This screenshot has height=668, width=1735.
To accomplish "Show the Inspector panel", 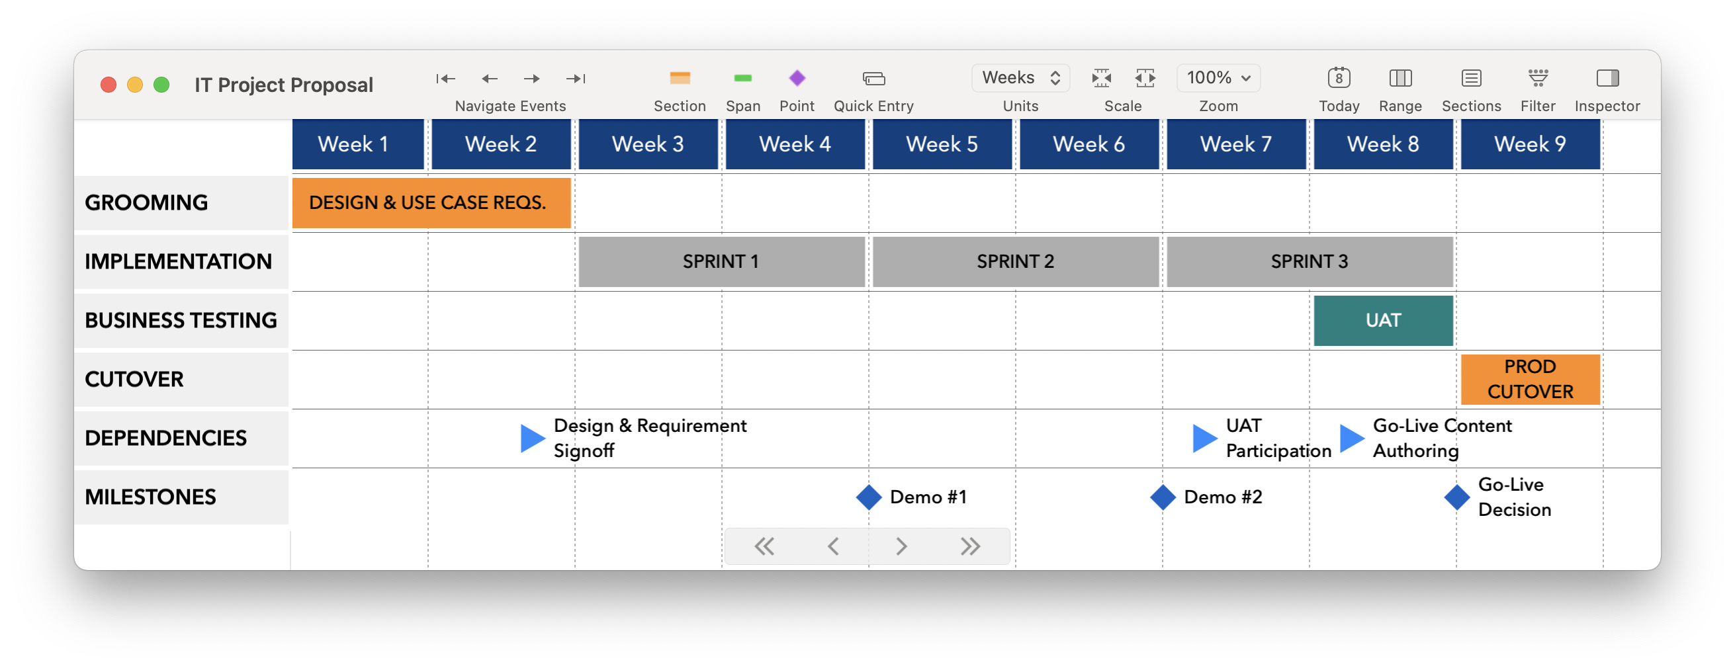I will pos(1608,78).
